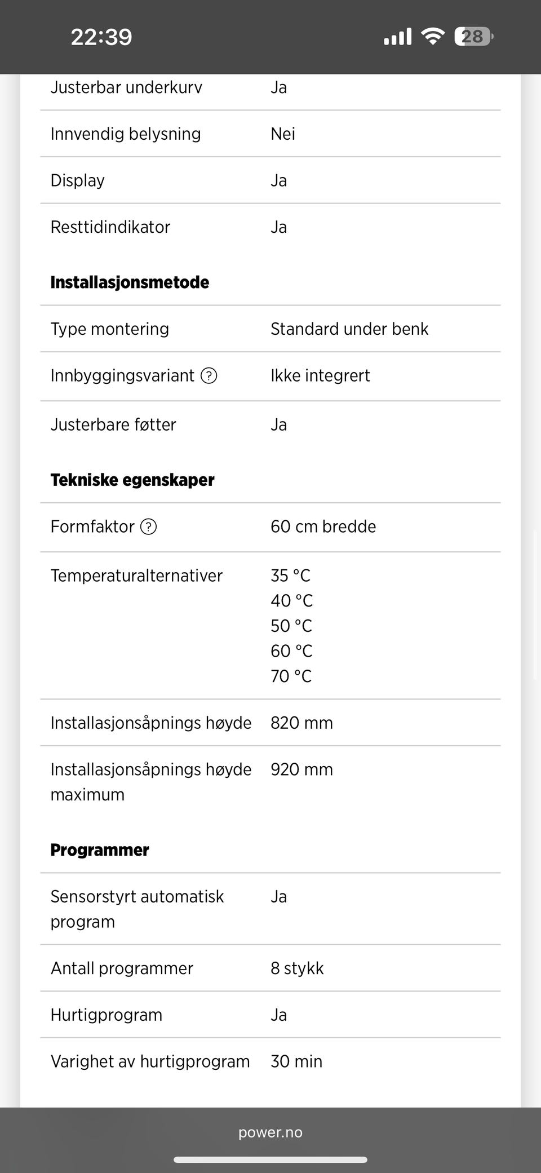
Task: Tap the power.no address bar
Action: click(x=270, y=1132)
